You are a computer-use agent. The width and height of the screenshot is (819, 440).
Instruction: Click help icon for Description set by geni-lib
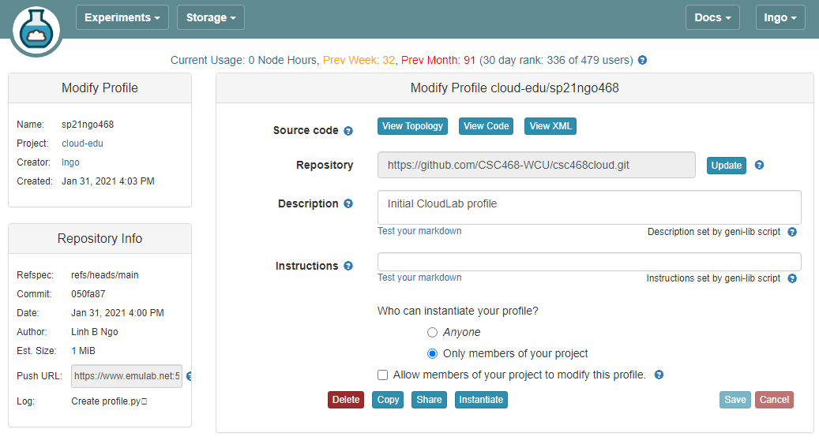(792, 232)
